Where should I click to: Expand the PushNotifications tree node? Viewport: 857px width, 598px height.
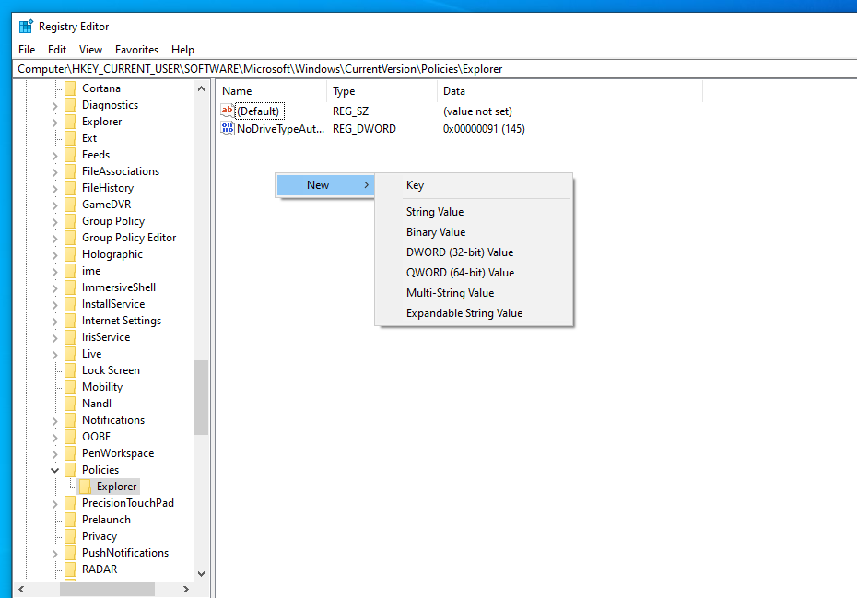(x=55, y=553)
